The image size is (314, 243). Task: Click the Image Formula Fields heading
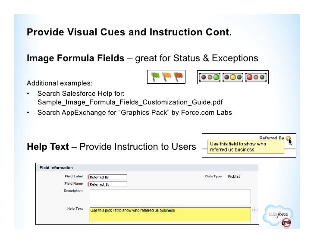click(75, 58)
